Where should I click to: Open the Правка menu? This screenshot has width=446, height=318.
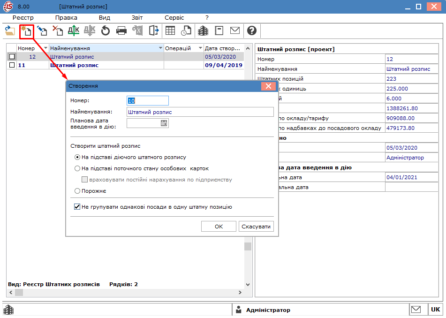(66, 18)
